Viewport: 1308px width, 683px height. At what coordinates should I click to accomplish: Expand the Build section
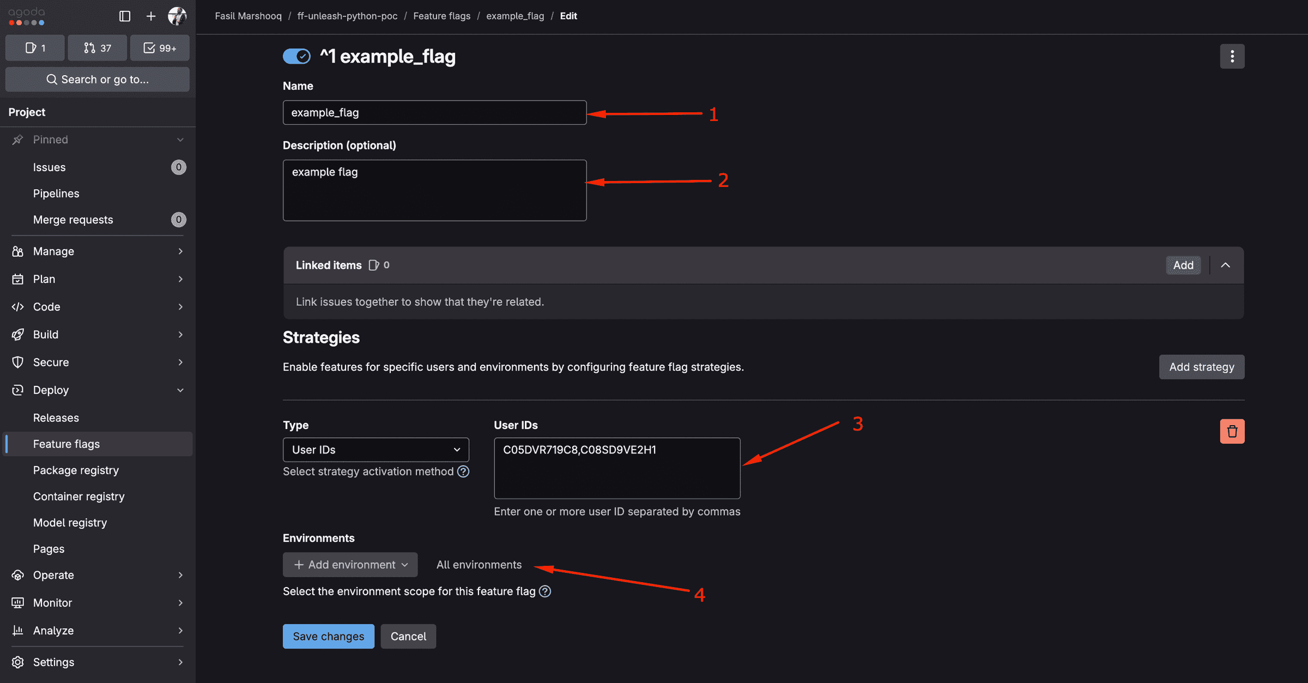[x=98, y=335]
